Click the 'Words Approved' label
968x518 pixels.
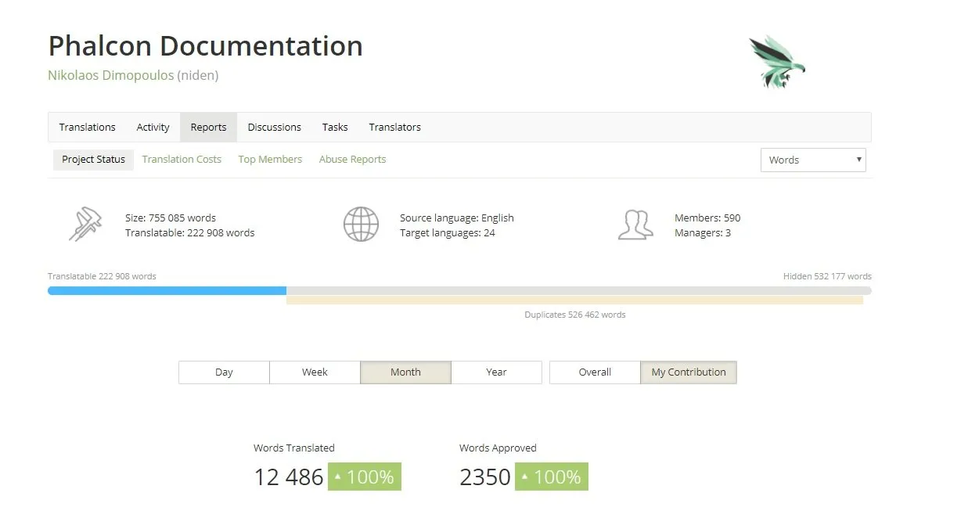click(498, 448)
